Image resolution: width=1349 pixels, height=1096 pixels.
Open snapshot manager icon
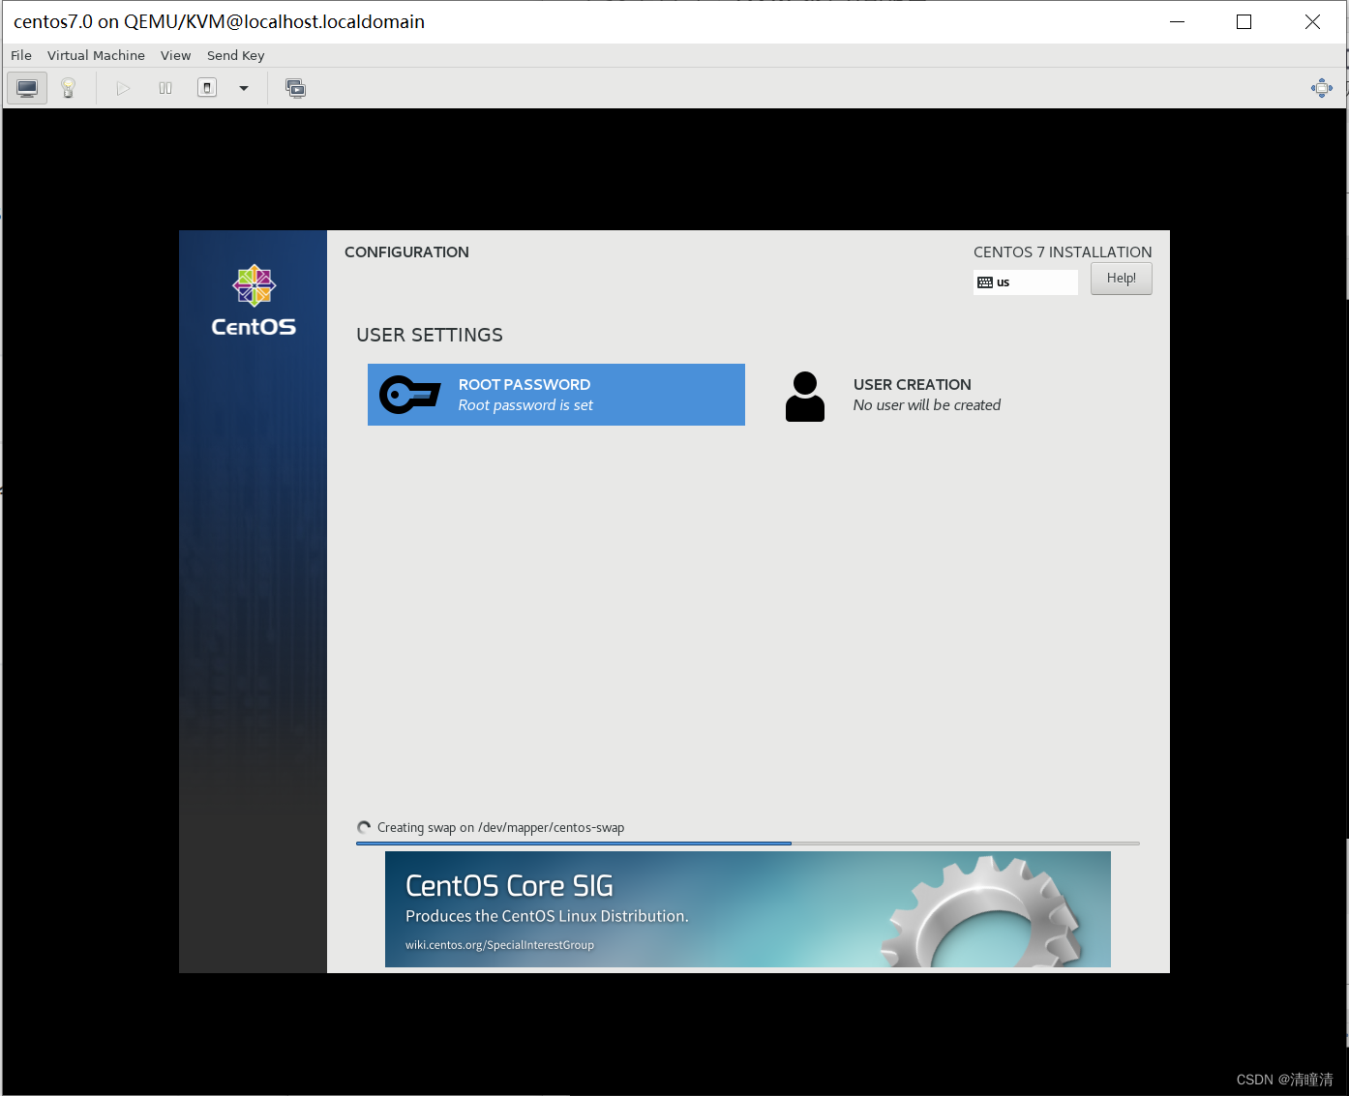(x=296, y=88)
